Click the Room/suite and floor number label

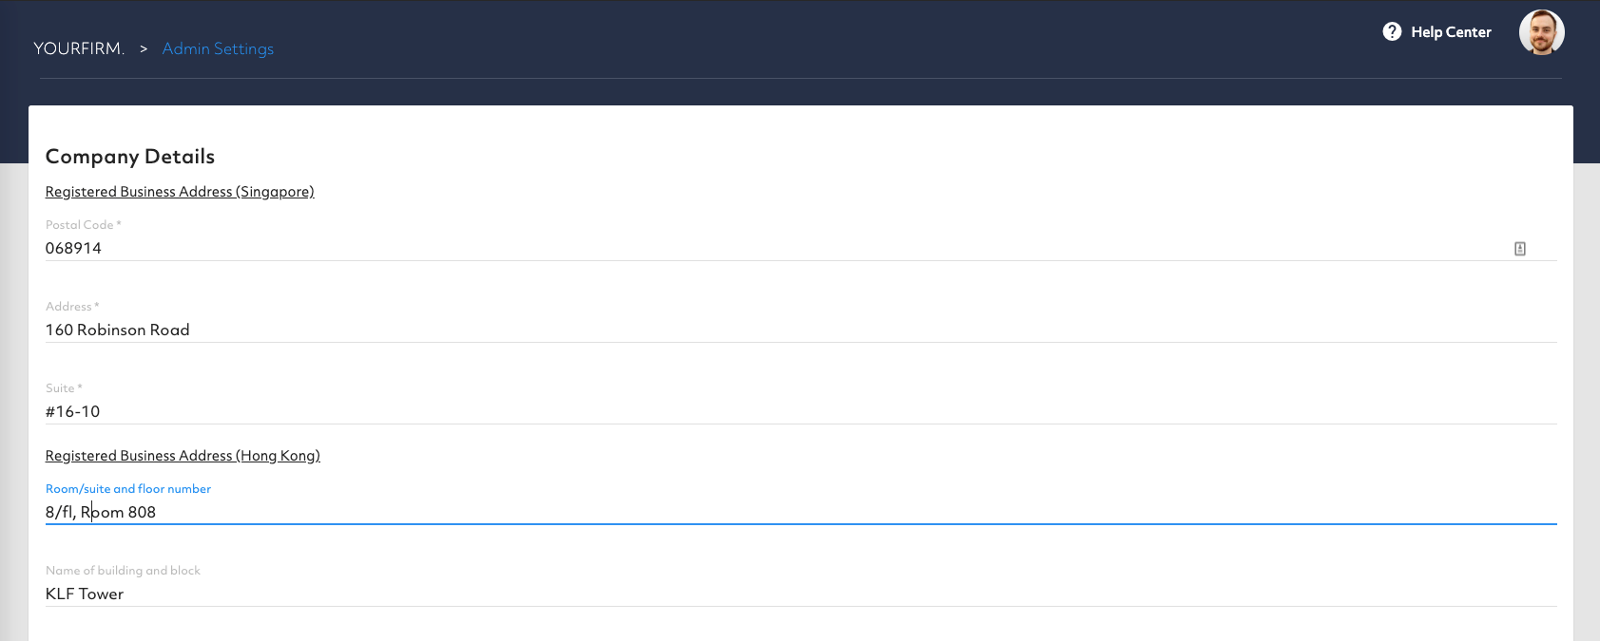click(x=128, y=489)
